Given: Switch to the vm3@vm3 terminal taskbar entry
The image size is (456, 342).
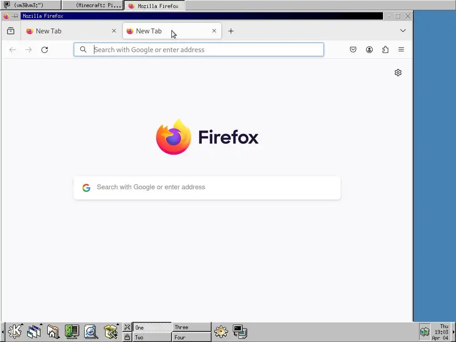Looking at the screenshot, I should (31, 5).
